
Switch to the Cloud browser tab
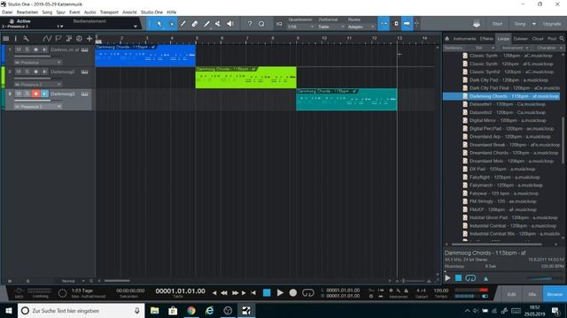538,39
